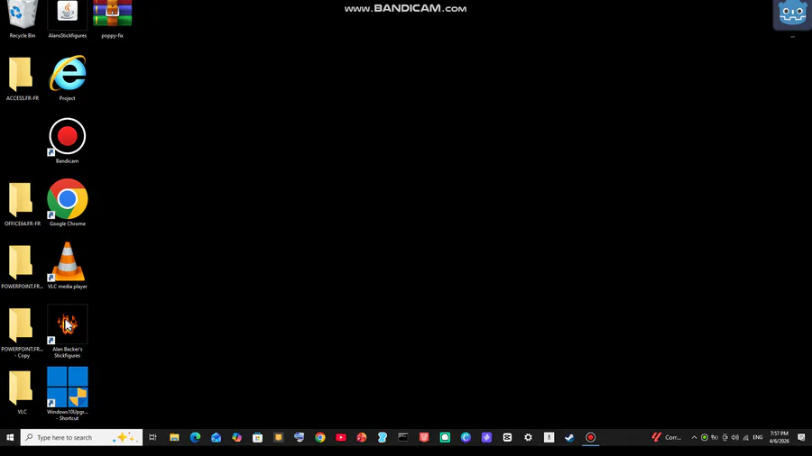Screen dimensions: 812x456
Task: Click the Type here to search box
Action: [x=81, y=437]
